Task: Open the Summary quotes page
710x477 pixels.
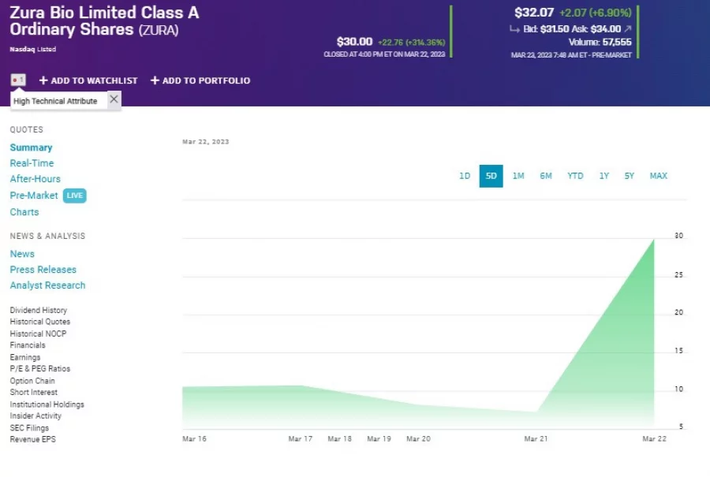Action: pos(31,147)
